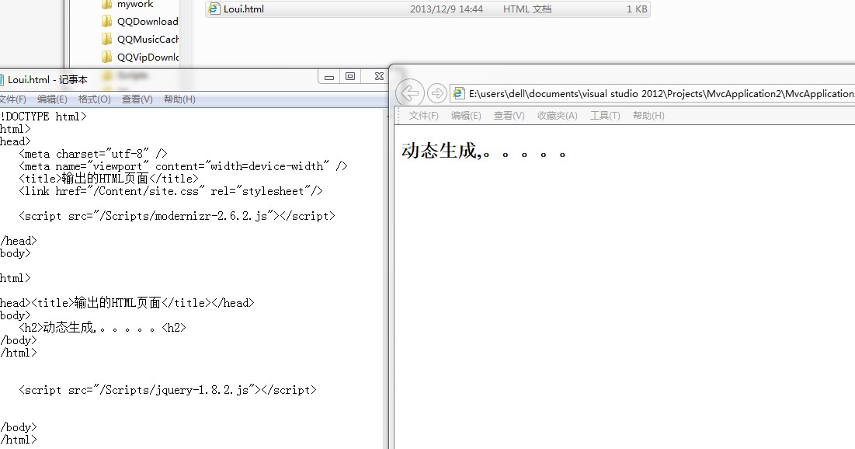
Task: Open the browser's 编辑(E) menu
Action: pyautogui.click(x=466, y=116)
